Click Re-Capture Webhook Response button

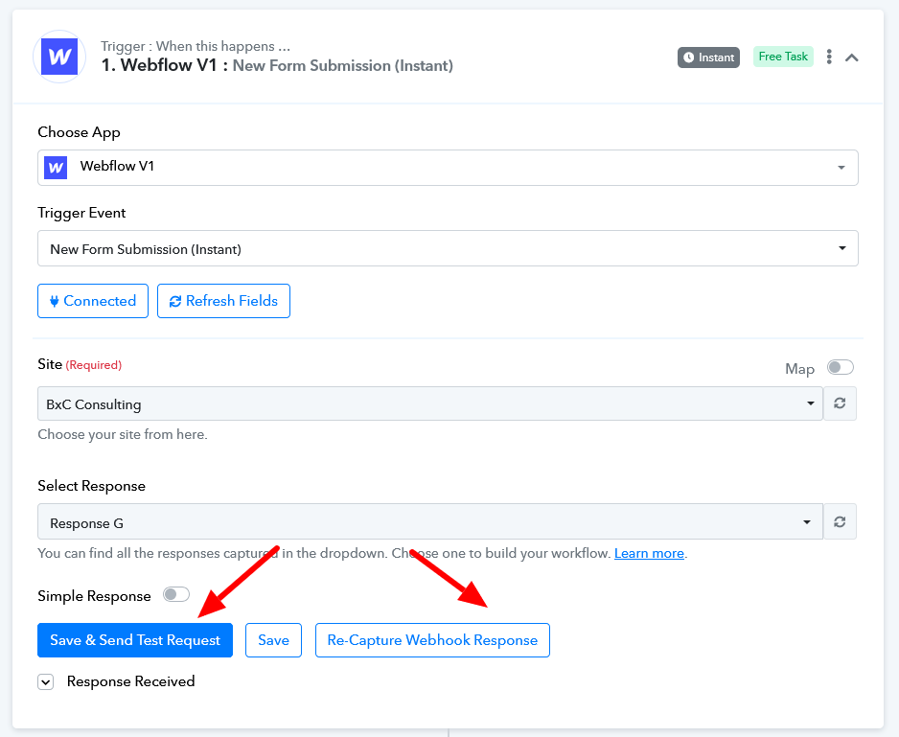[x=432, y=640]
